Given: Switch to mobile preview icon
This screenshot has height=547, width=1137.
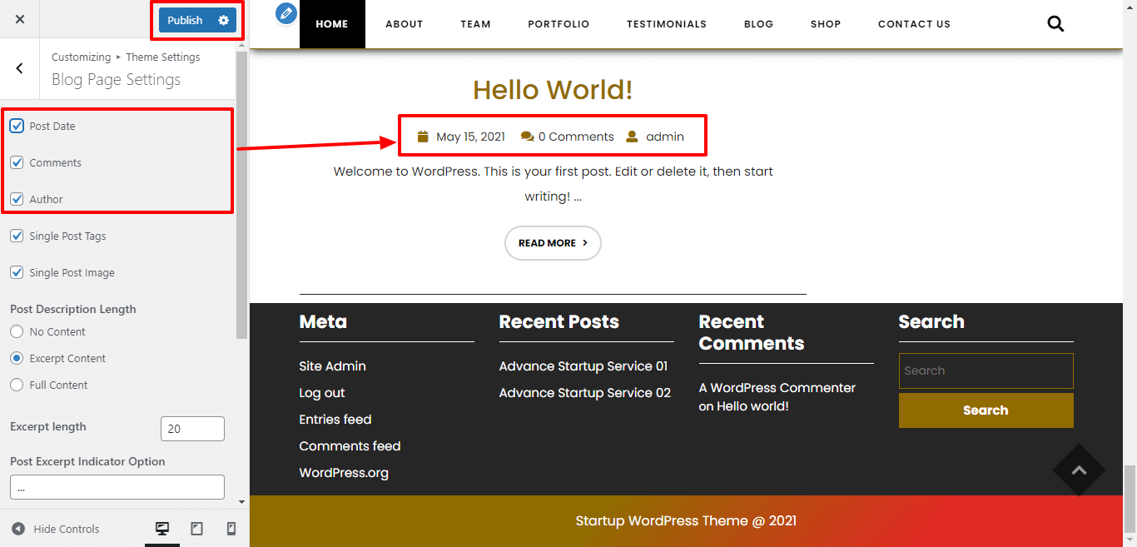Looking at the screenshot, I should point(231,529).
